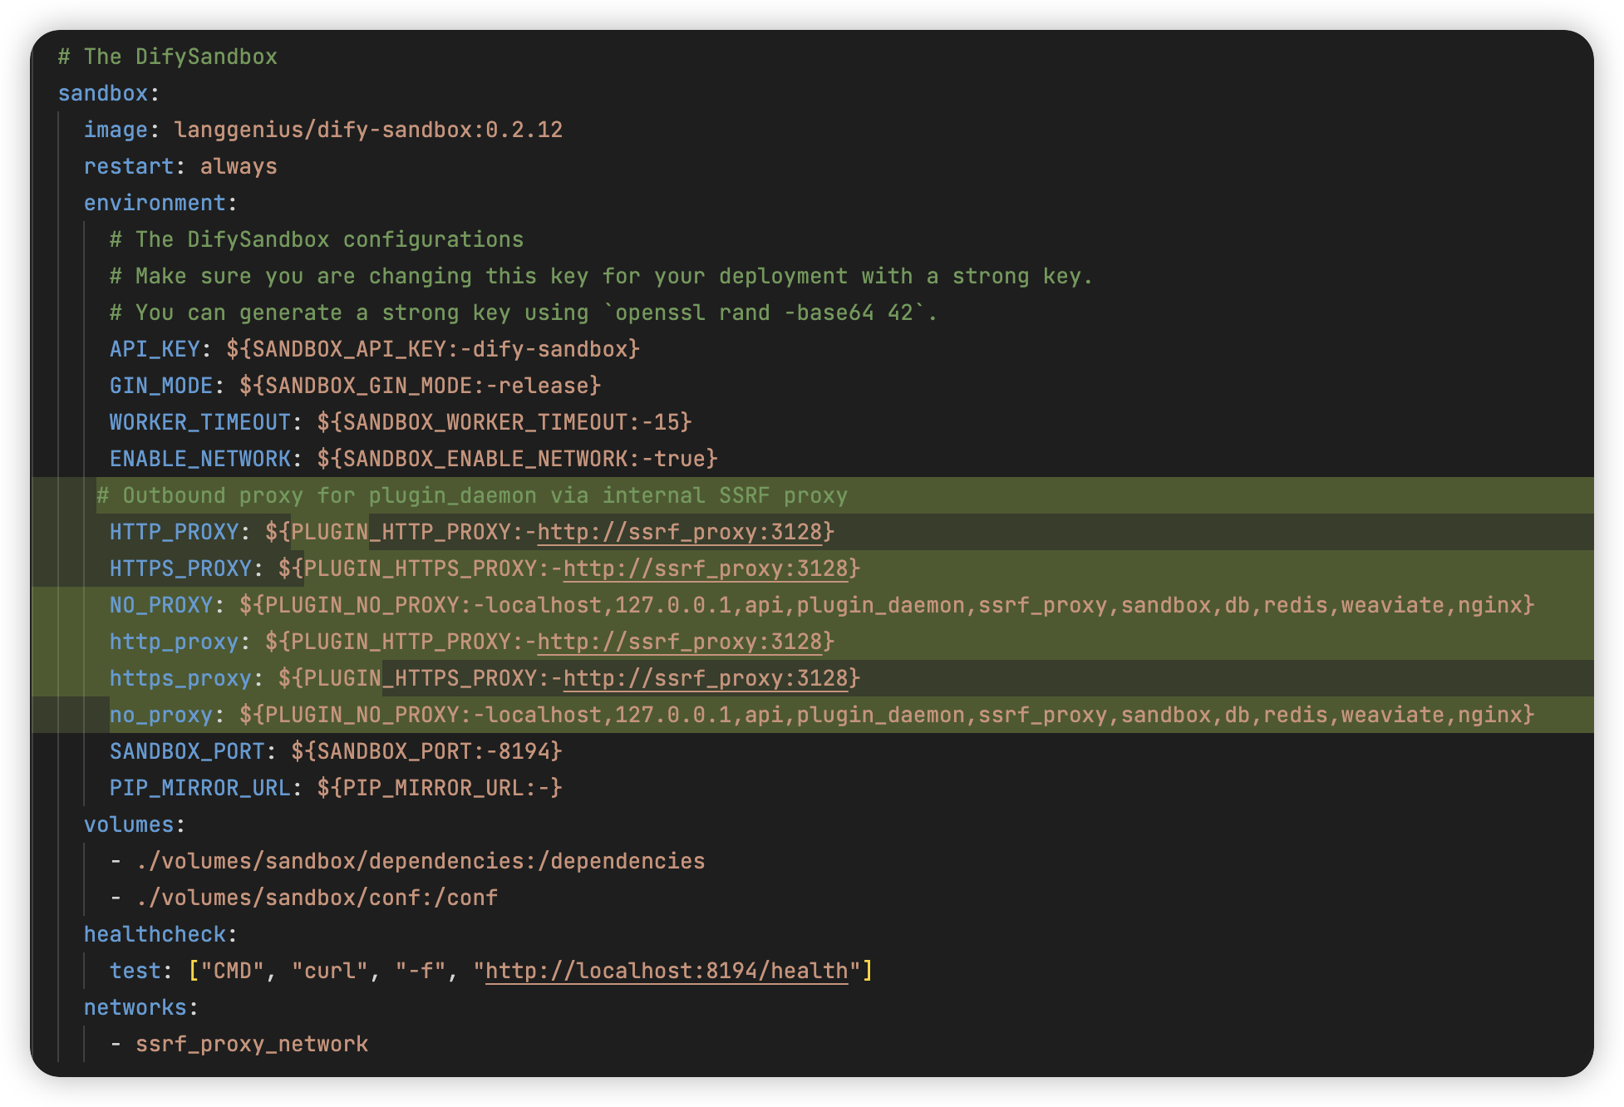Place cursor on image key
Viewport: 1624px width, 1107px height.
[116, 130]
